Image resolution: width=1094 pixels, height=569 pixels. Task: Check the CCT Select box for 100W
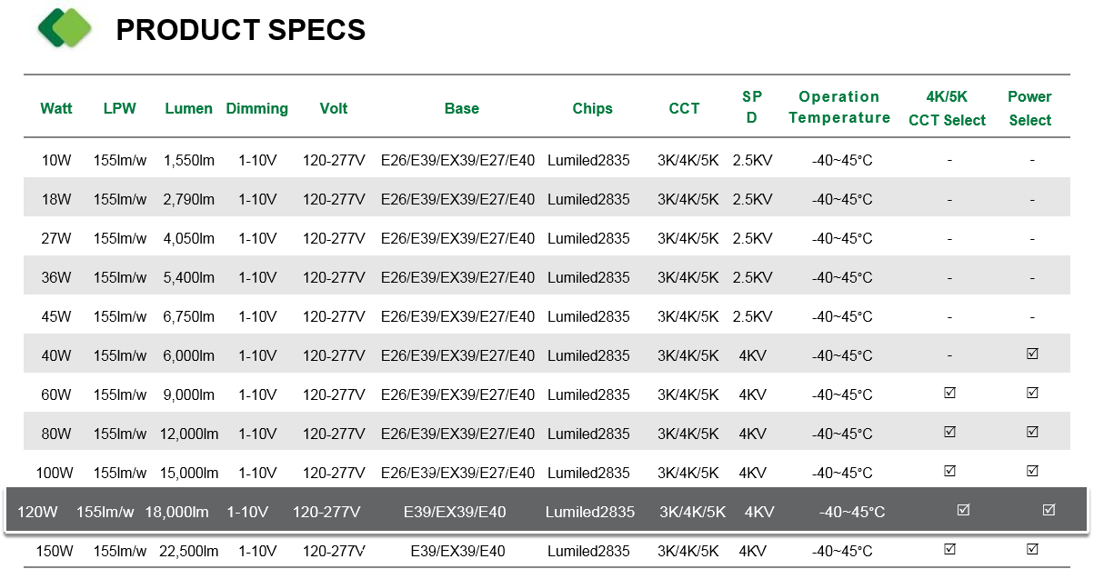click(x=949, y=471)
